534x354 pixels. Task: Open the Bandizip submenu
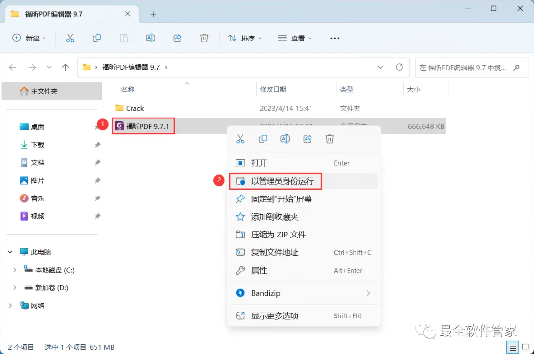[304, 293]
